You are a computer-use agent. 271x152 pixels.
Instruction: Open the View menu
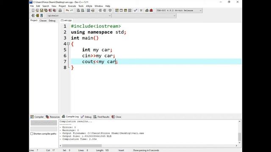pyautogui.click(x=54, y=6)
